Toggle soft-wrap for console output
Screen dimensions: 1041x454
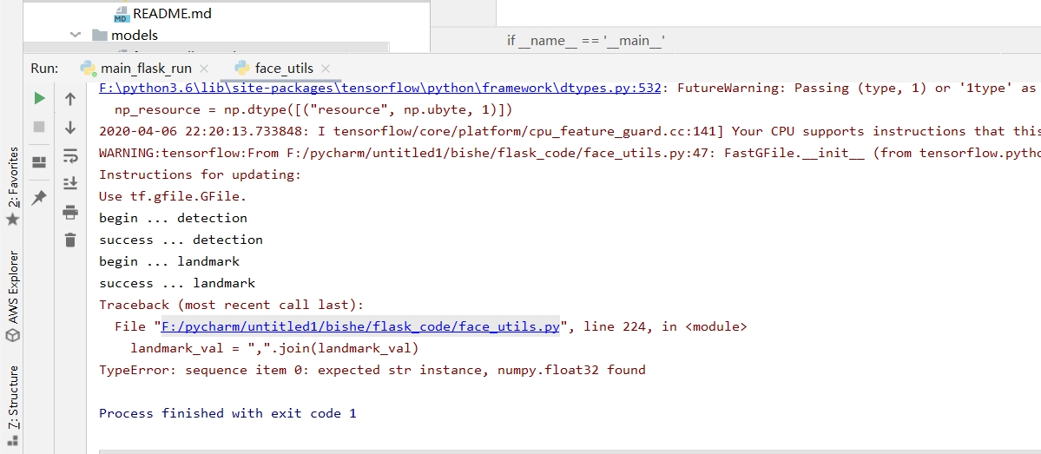click(x=69, y=156)
